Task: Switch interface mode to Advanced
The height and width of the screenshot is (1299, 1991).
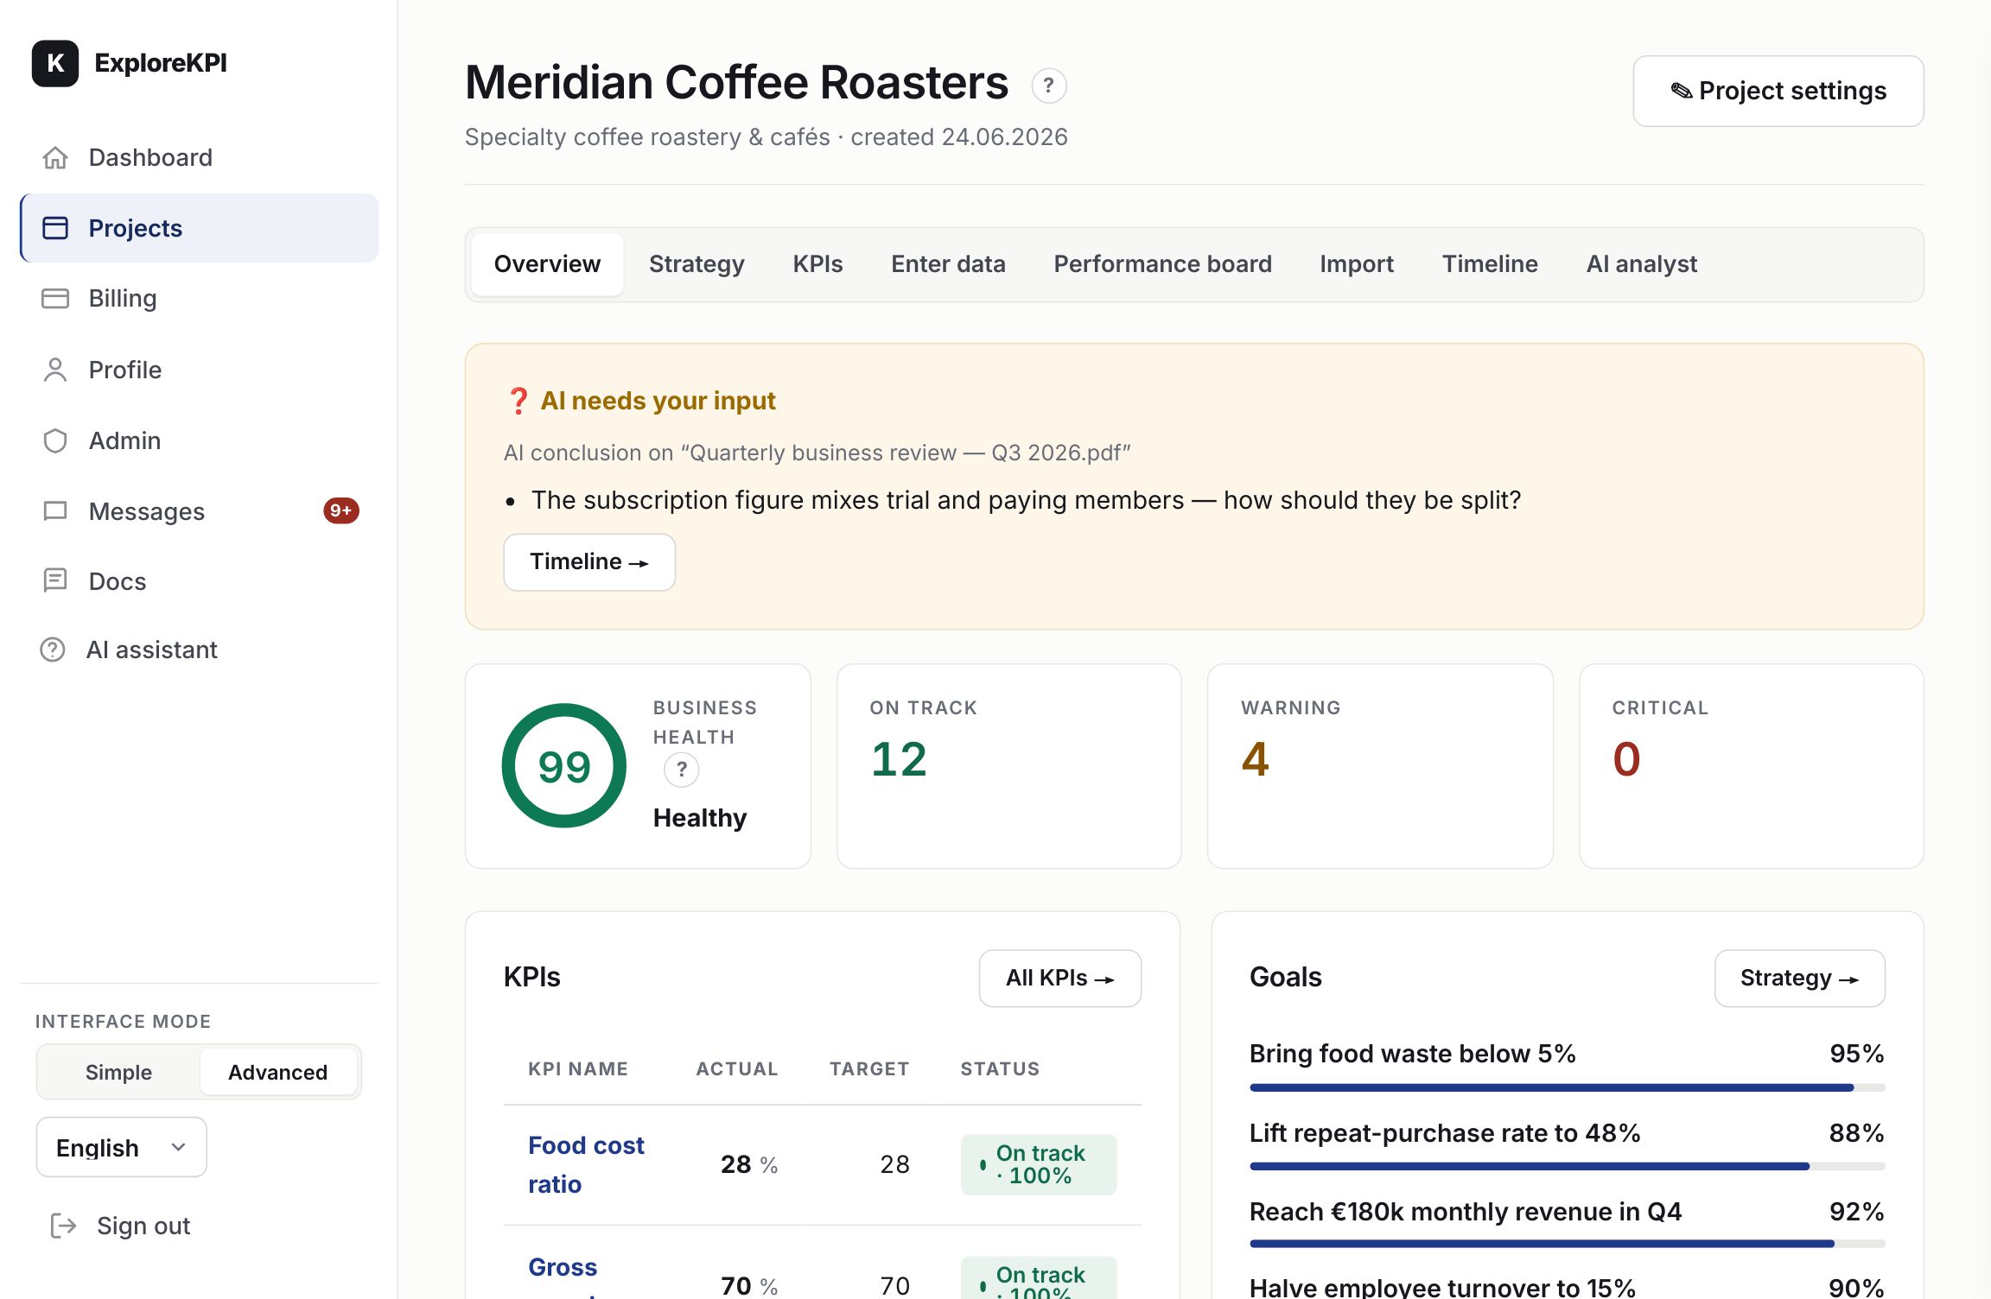Action: (277, 1072)
